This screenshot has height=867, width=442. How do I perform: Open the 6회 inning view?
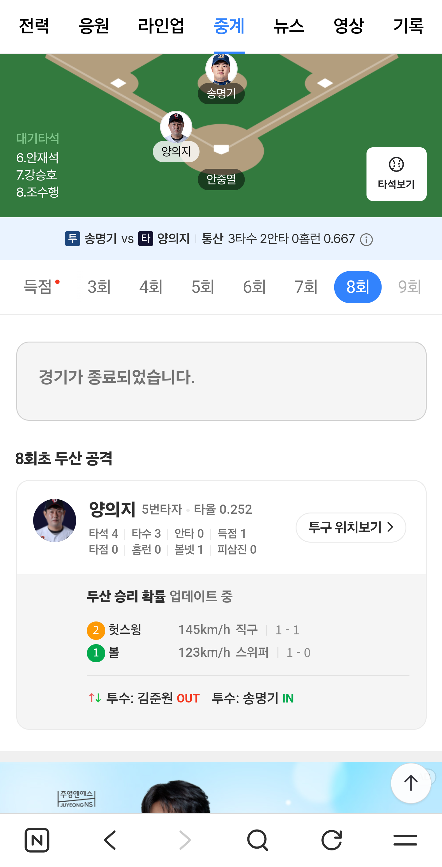tap(254, 287)
